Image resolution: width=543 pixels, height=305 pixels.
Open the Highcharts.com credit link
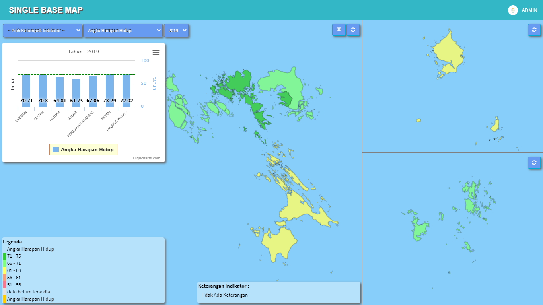[146, 158]
